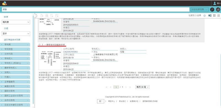Expand the 专利局 filter
This screenshot has width=221, height=108.
click(15, 45)
